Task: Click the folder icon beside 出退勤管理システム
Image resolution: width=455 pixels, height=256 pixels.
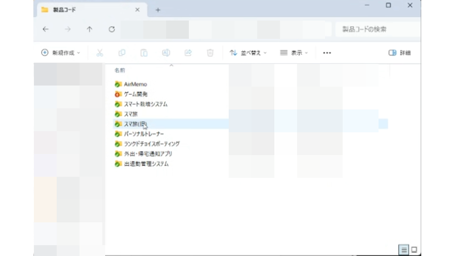Action: click(118, 164)
